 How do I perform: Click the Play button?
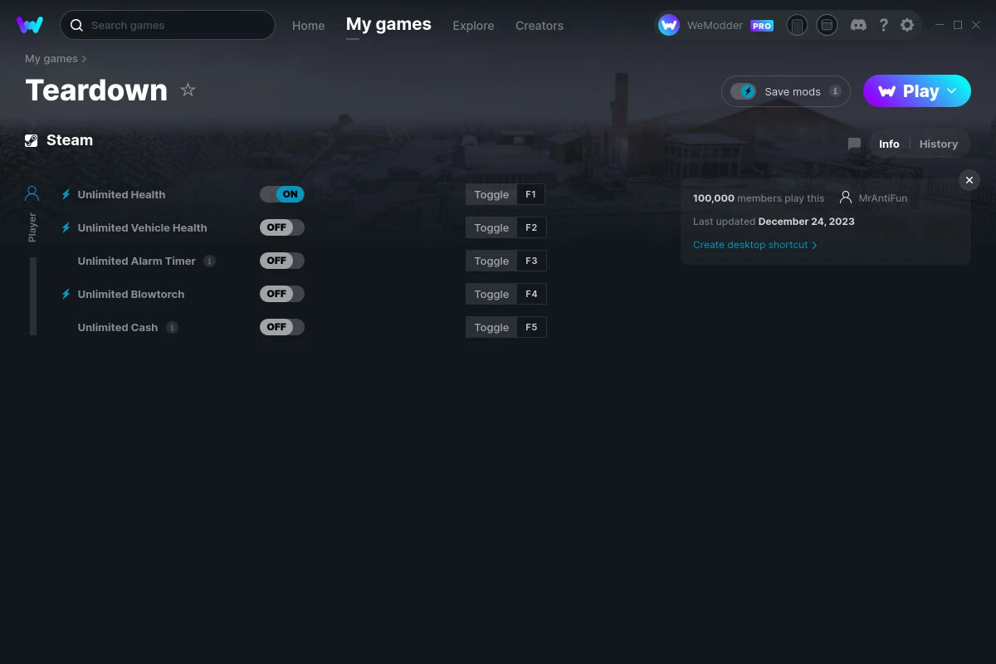tap(917, 91)
